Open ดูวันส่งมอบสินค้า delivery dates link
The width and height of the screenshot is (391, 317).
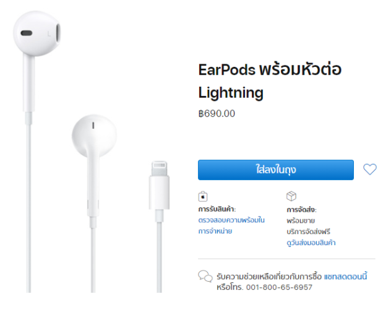pos(311,243)
